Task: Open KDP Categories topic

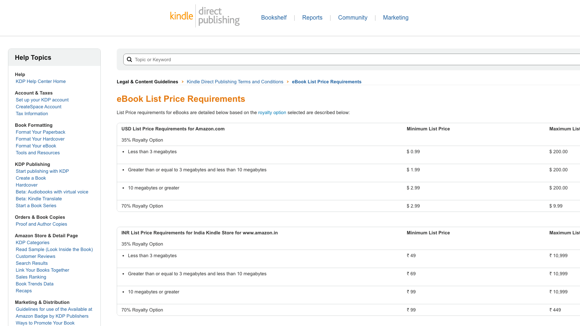Action: pos(33,243)
